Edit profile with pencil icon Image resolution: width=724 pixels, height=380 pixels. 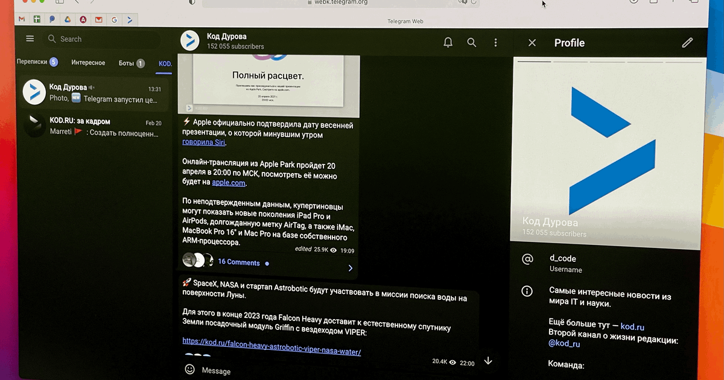point(687,43)
